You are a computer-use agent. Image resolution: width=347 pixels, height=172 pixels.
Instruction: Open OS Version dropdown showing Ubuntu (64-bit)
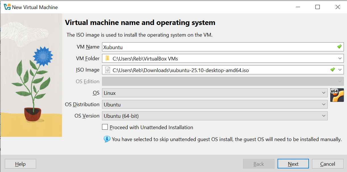tap(215, 116)
